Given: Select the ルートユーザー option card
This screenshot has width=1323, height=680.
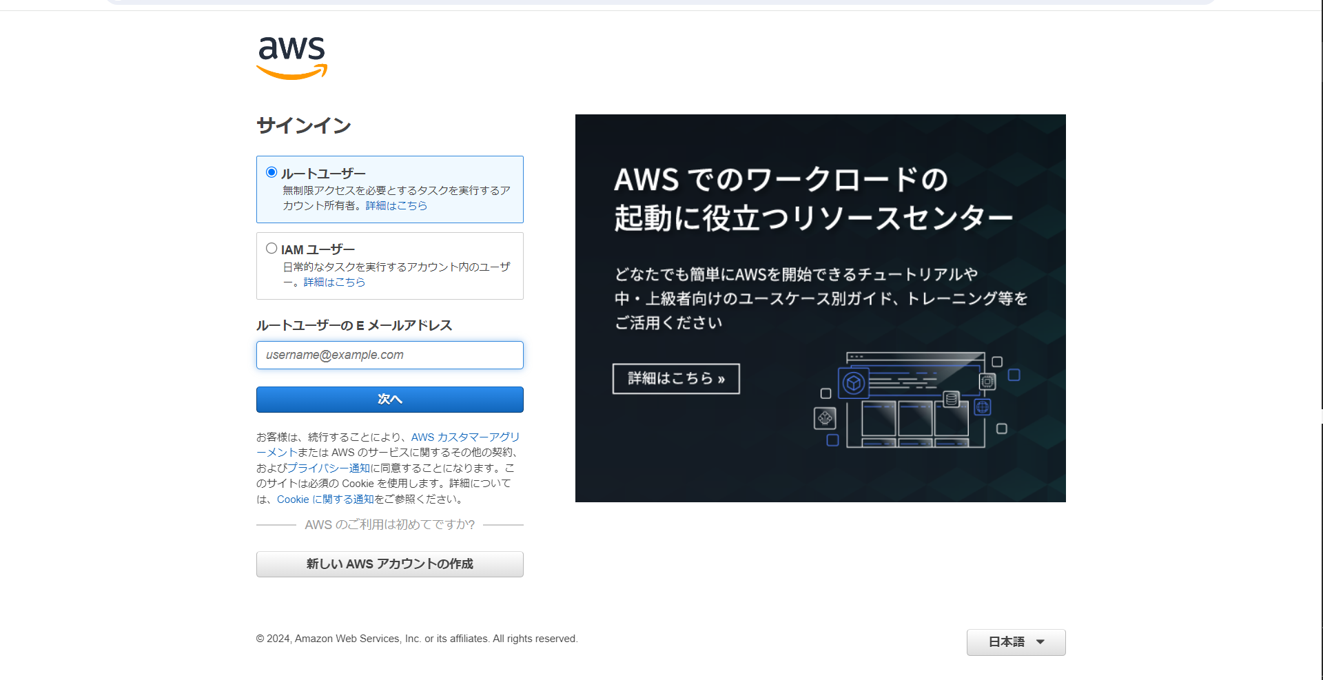Looking at the screenshot, I should pyautogui.click(x=389, y=189).
